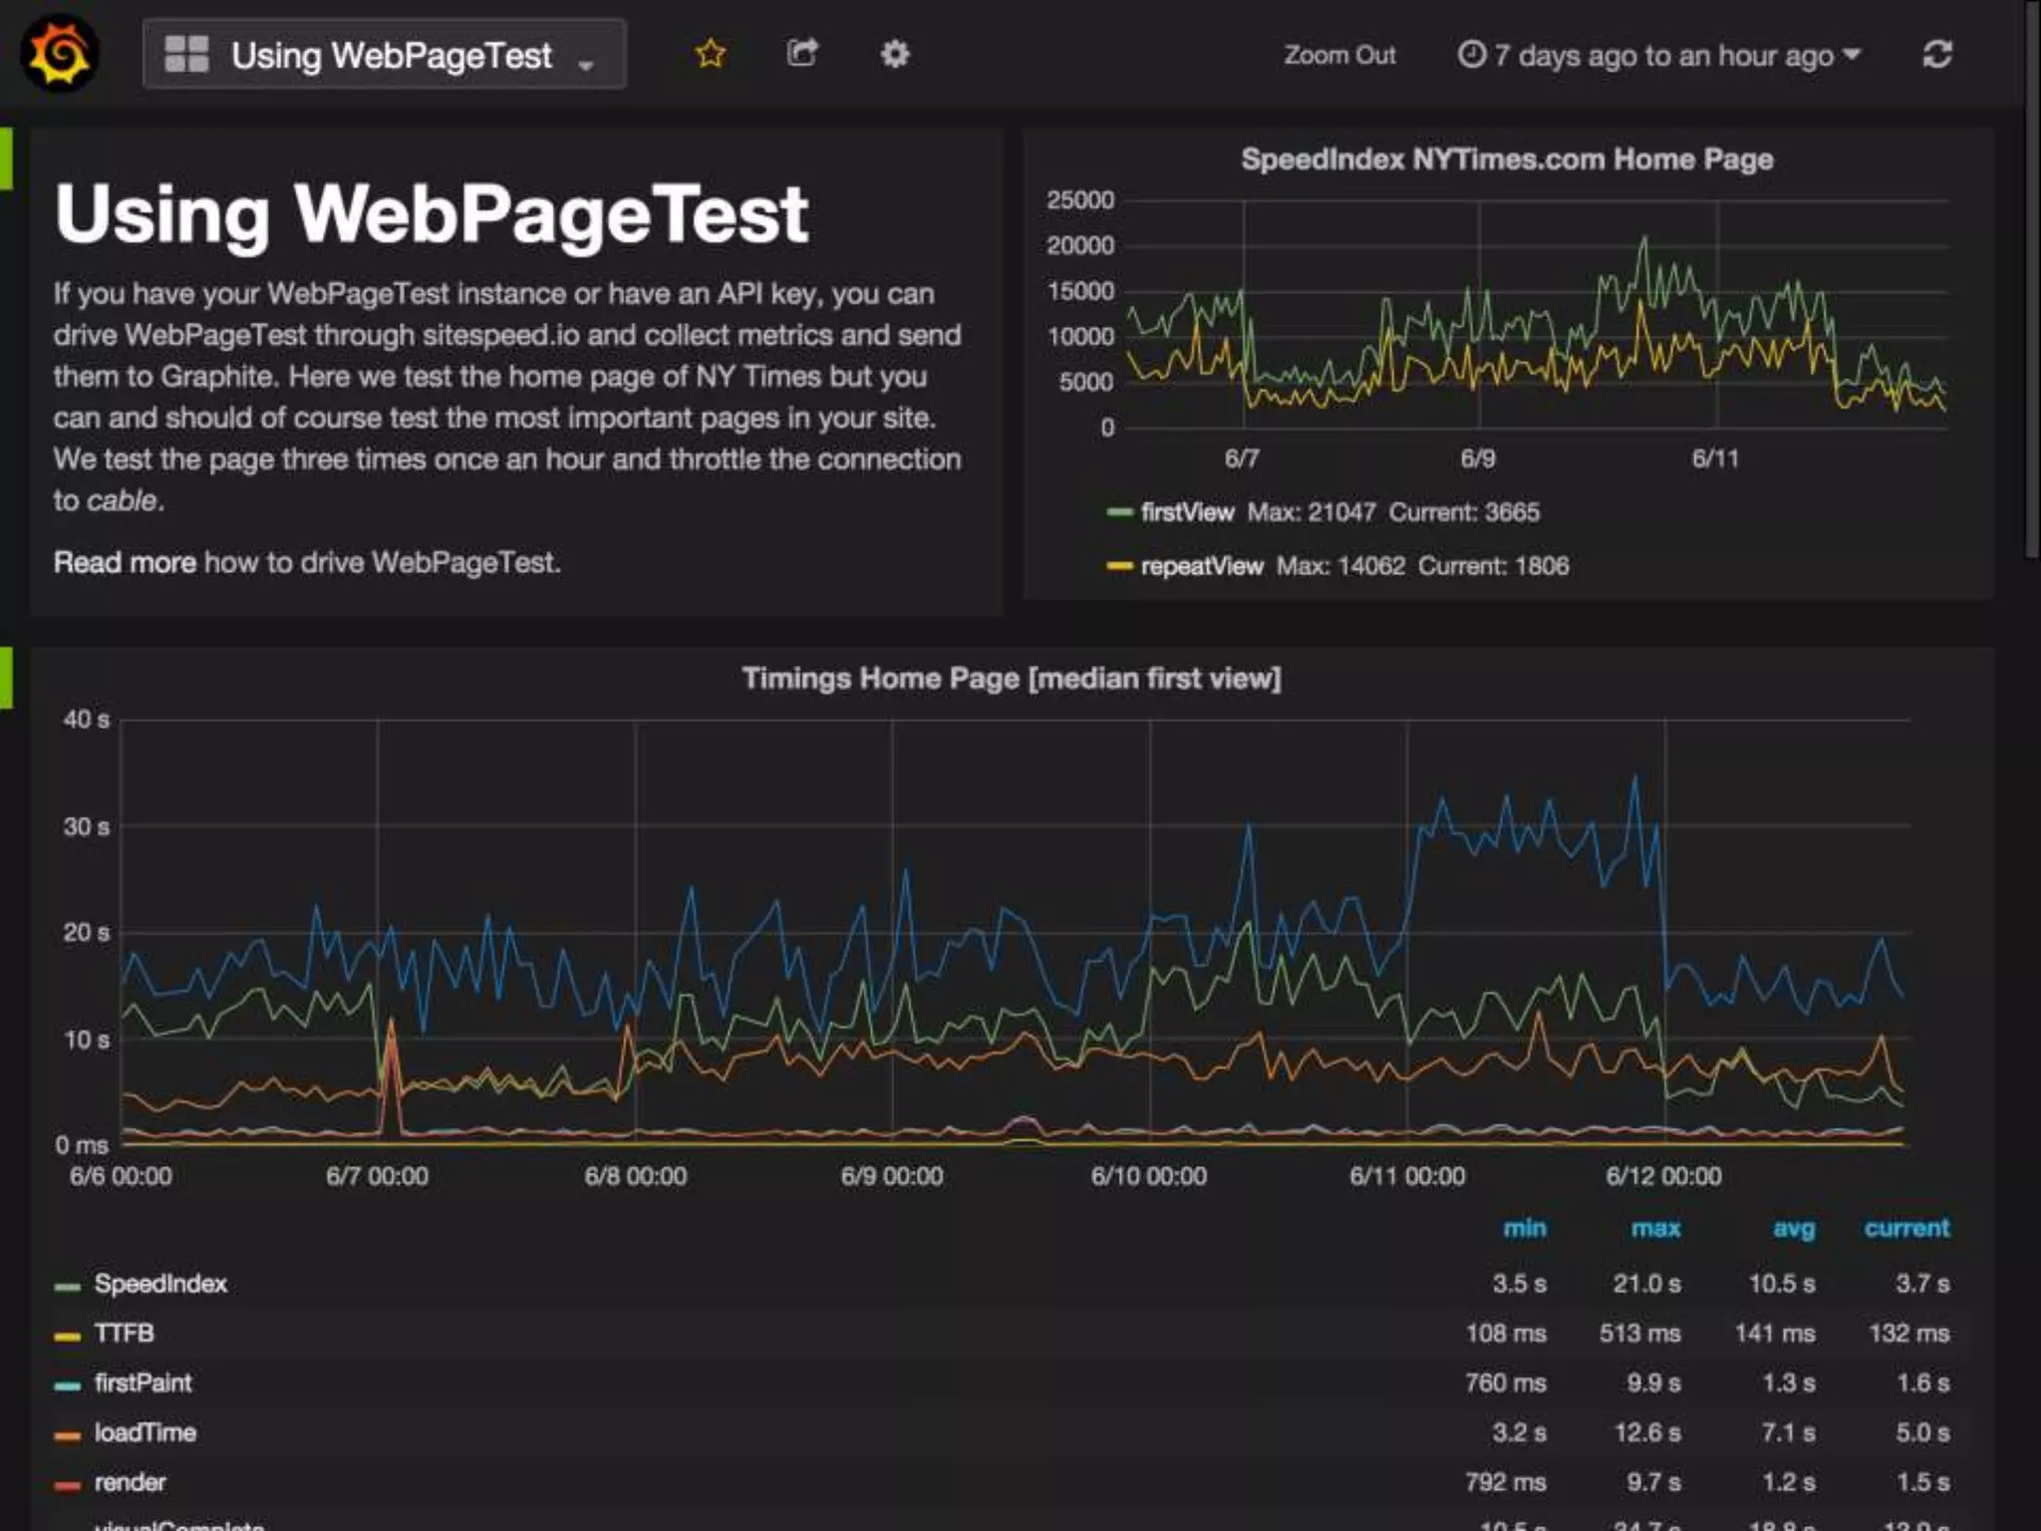The width and height of the screenshot is (2041, 1531).
Task: Open Timings Home Page panel title menu
Action: pos(1011,679)
